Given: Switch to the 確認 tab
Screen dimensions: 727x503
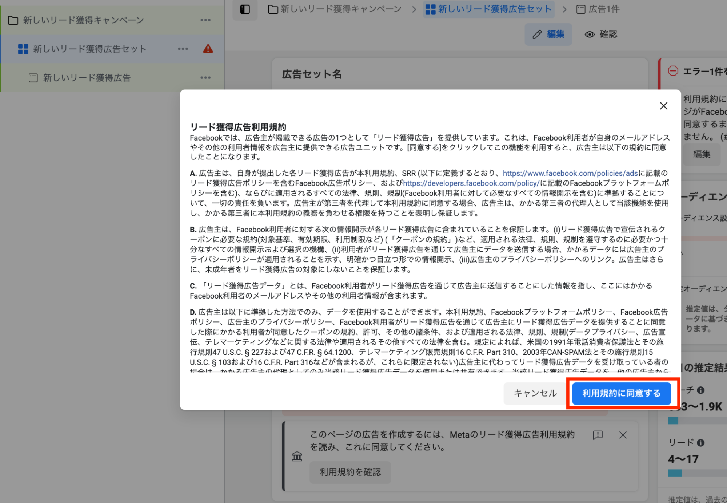Looking at the screenshot, I should point(601,34).
